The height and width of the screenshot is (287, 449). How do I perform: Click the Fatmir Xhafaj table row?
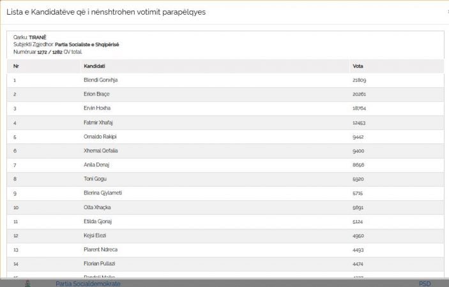tap(225, 122)
